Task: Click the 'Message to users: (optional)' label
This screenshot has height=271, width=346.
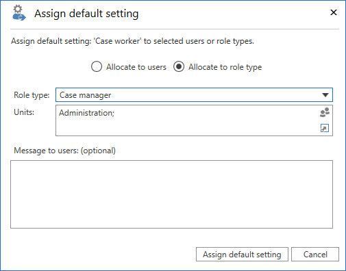Action: [x=64, y=151]
